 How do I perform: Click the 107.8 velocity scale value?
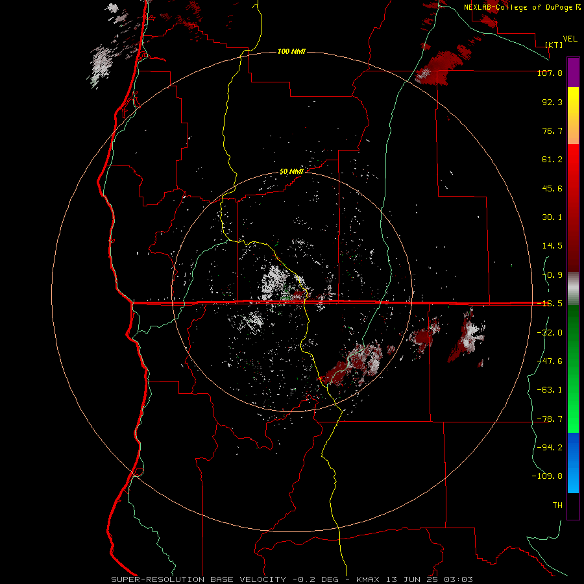tap(550, 73)
